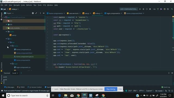Expand the node_modules folder
Screen dimensions: 174x98
pyautogui.click(x=6, y=28)
